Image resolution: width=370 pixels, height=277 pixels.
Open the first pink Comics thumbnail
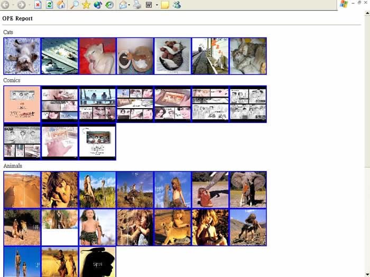coord(22,104)
